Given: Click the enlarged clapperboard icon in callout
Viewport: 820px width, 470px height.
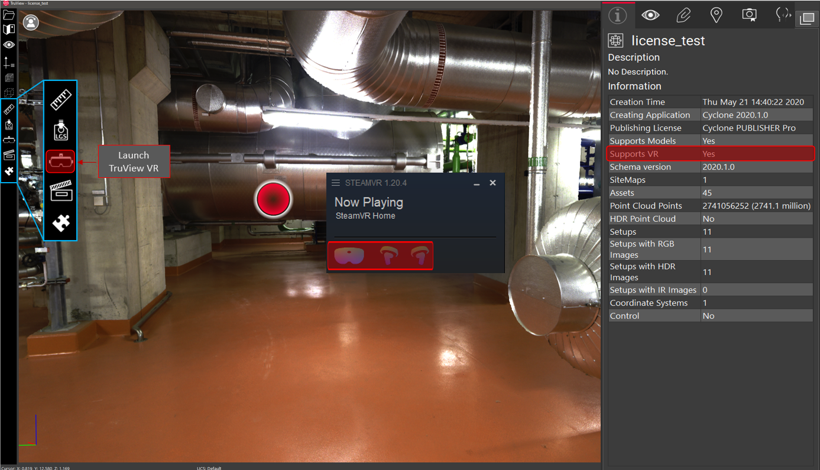Looking at the screenshot, I should tap(61, 191).
